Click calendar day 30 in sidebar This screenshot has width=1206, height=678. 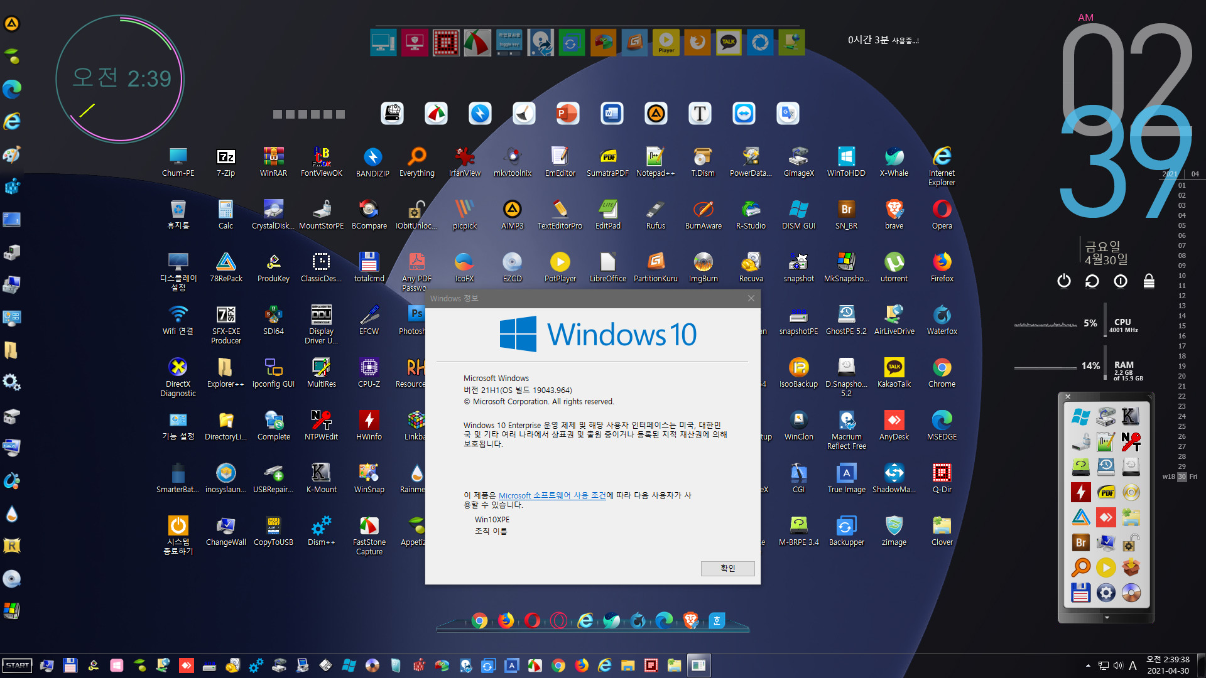point(1182,476)
